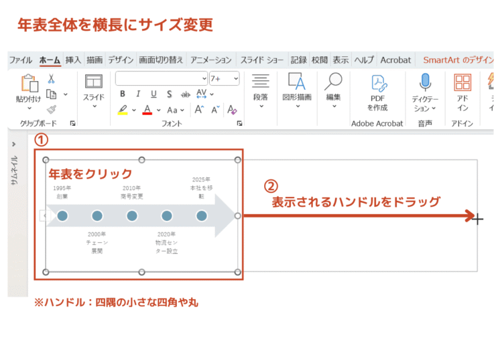
Task: Click the text 2020年 物流センター設立
Action: coord(167,242)
